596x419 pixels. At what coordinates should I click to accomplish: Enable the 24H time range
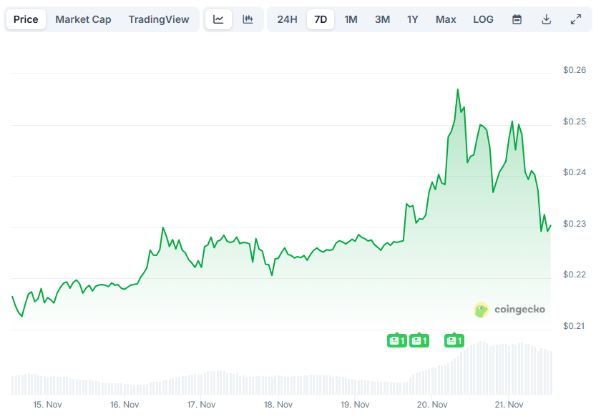(287, 19)
